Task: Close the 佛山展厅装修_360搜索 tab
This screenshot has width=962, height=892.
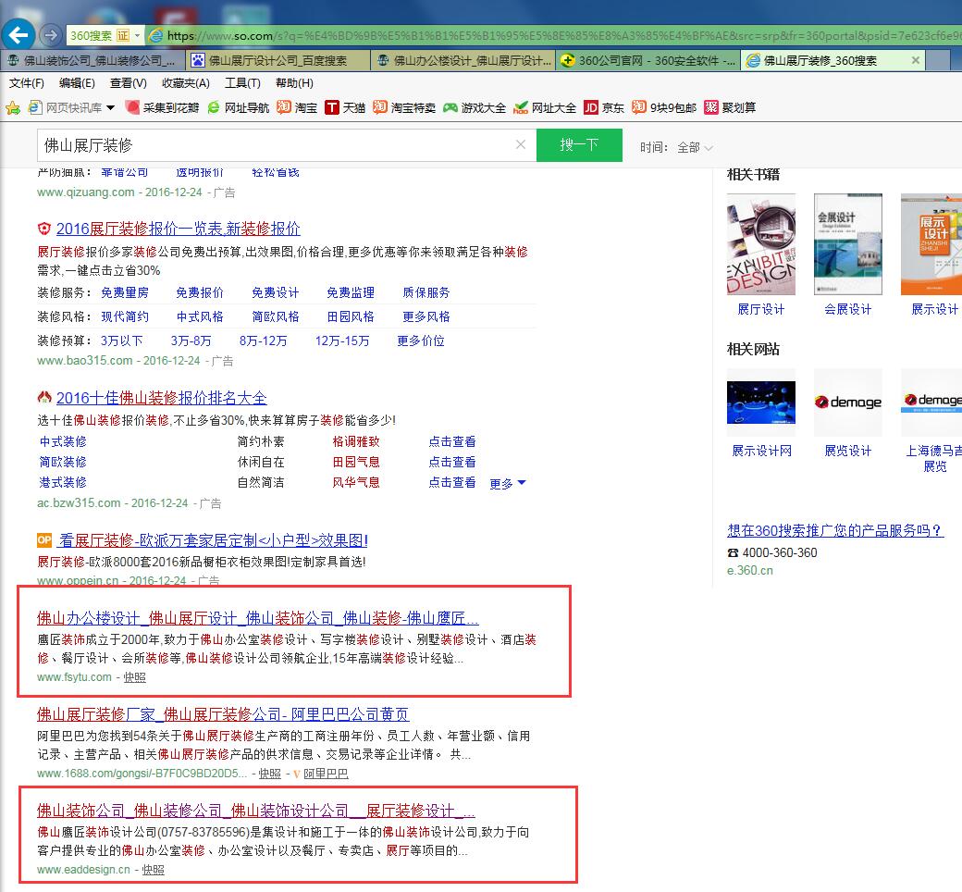Action: point(916,60)
